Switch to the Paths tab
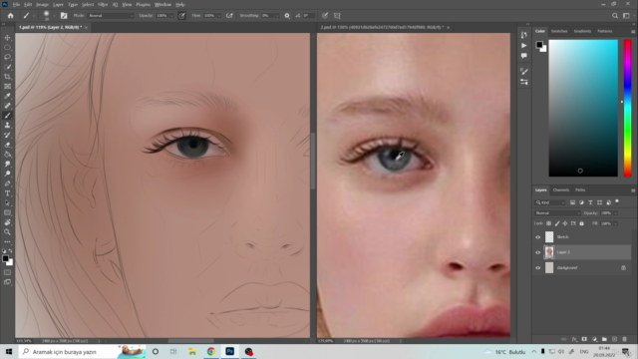The width and height of the screenshot is (638, 359). tap(580, 190)
